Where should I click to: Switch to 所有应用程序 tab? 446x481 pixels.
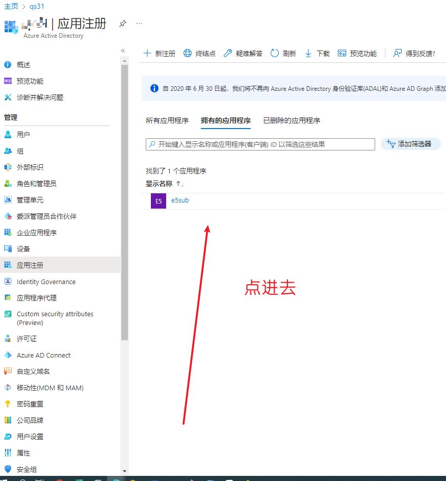coord(167,120)
